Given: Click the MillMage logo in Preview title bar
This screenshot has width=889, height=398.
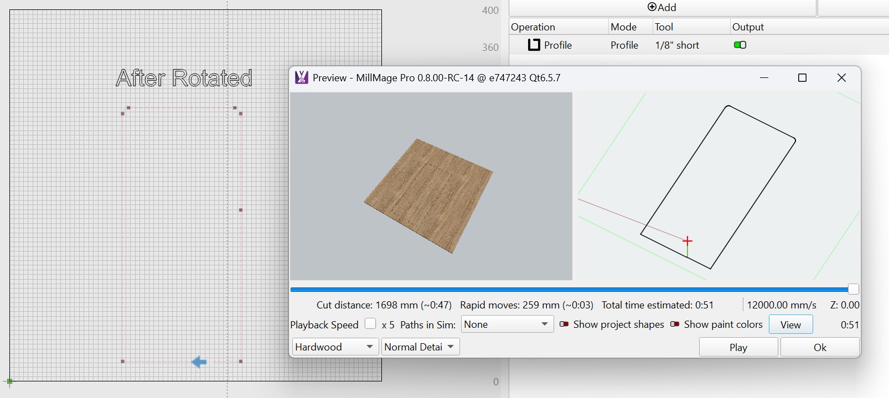Looking at the screenshot, I should click(302, 78).
